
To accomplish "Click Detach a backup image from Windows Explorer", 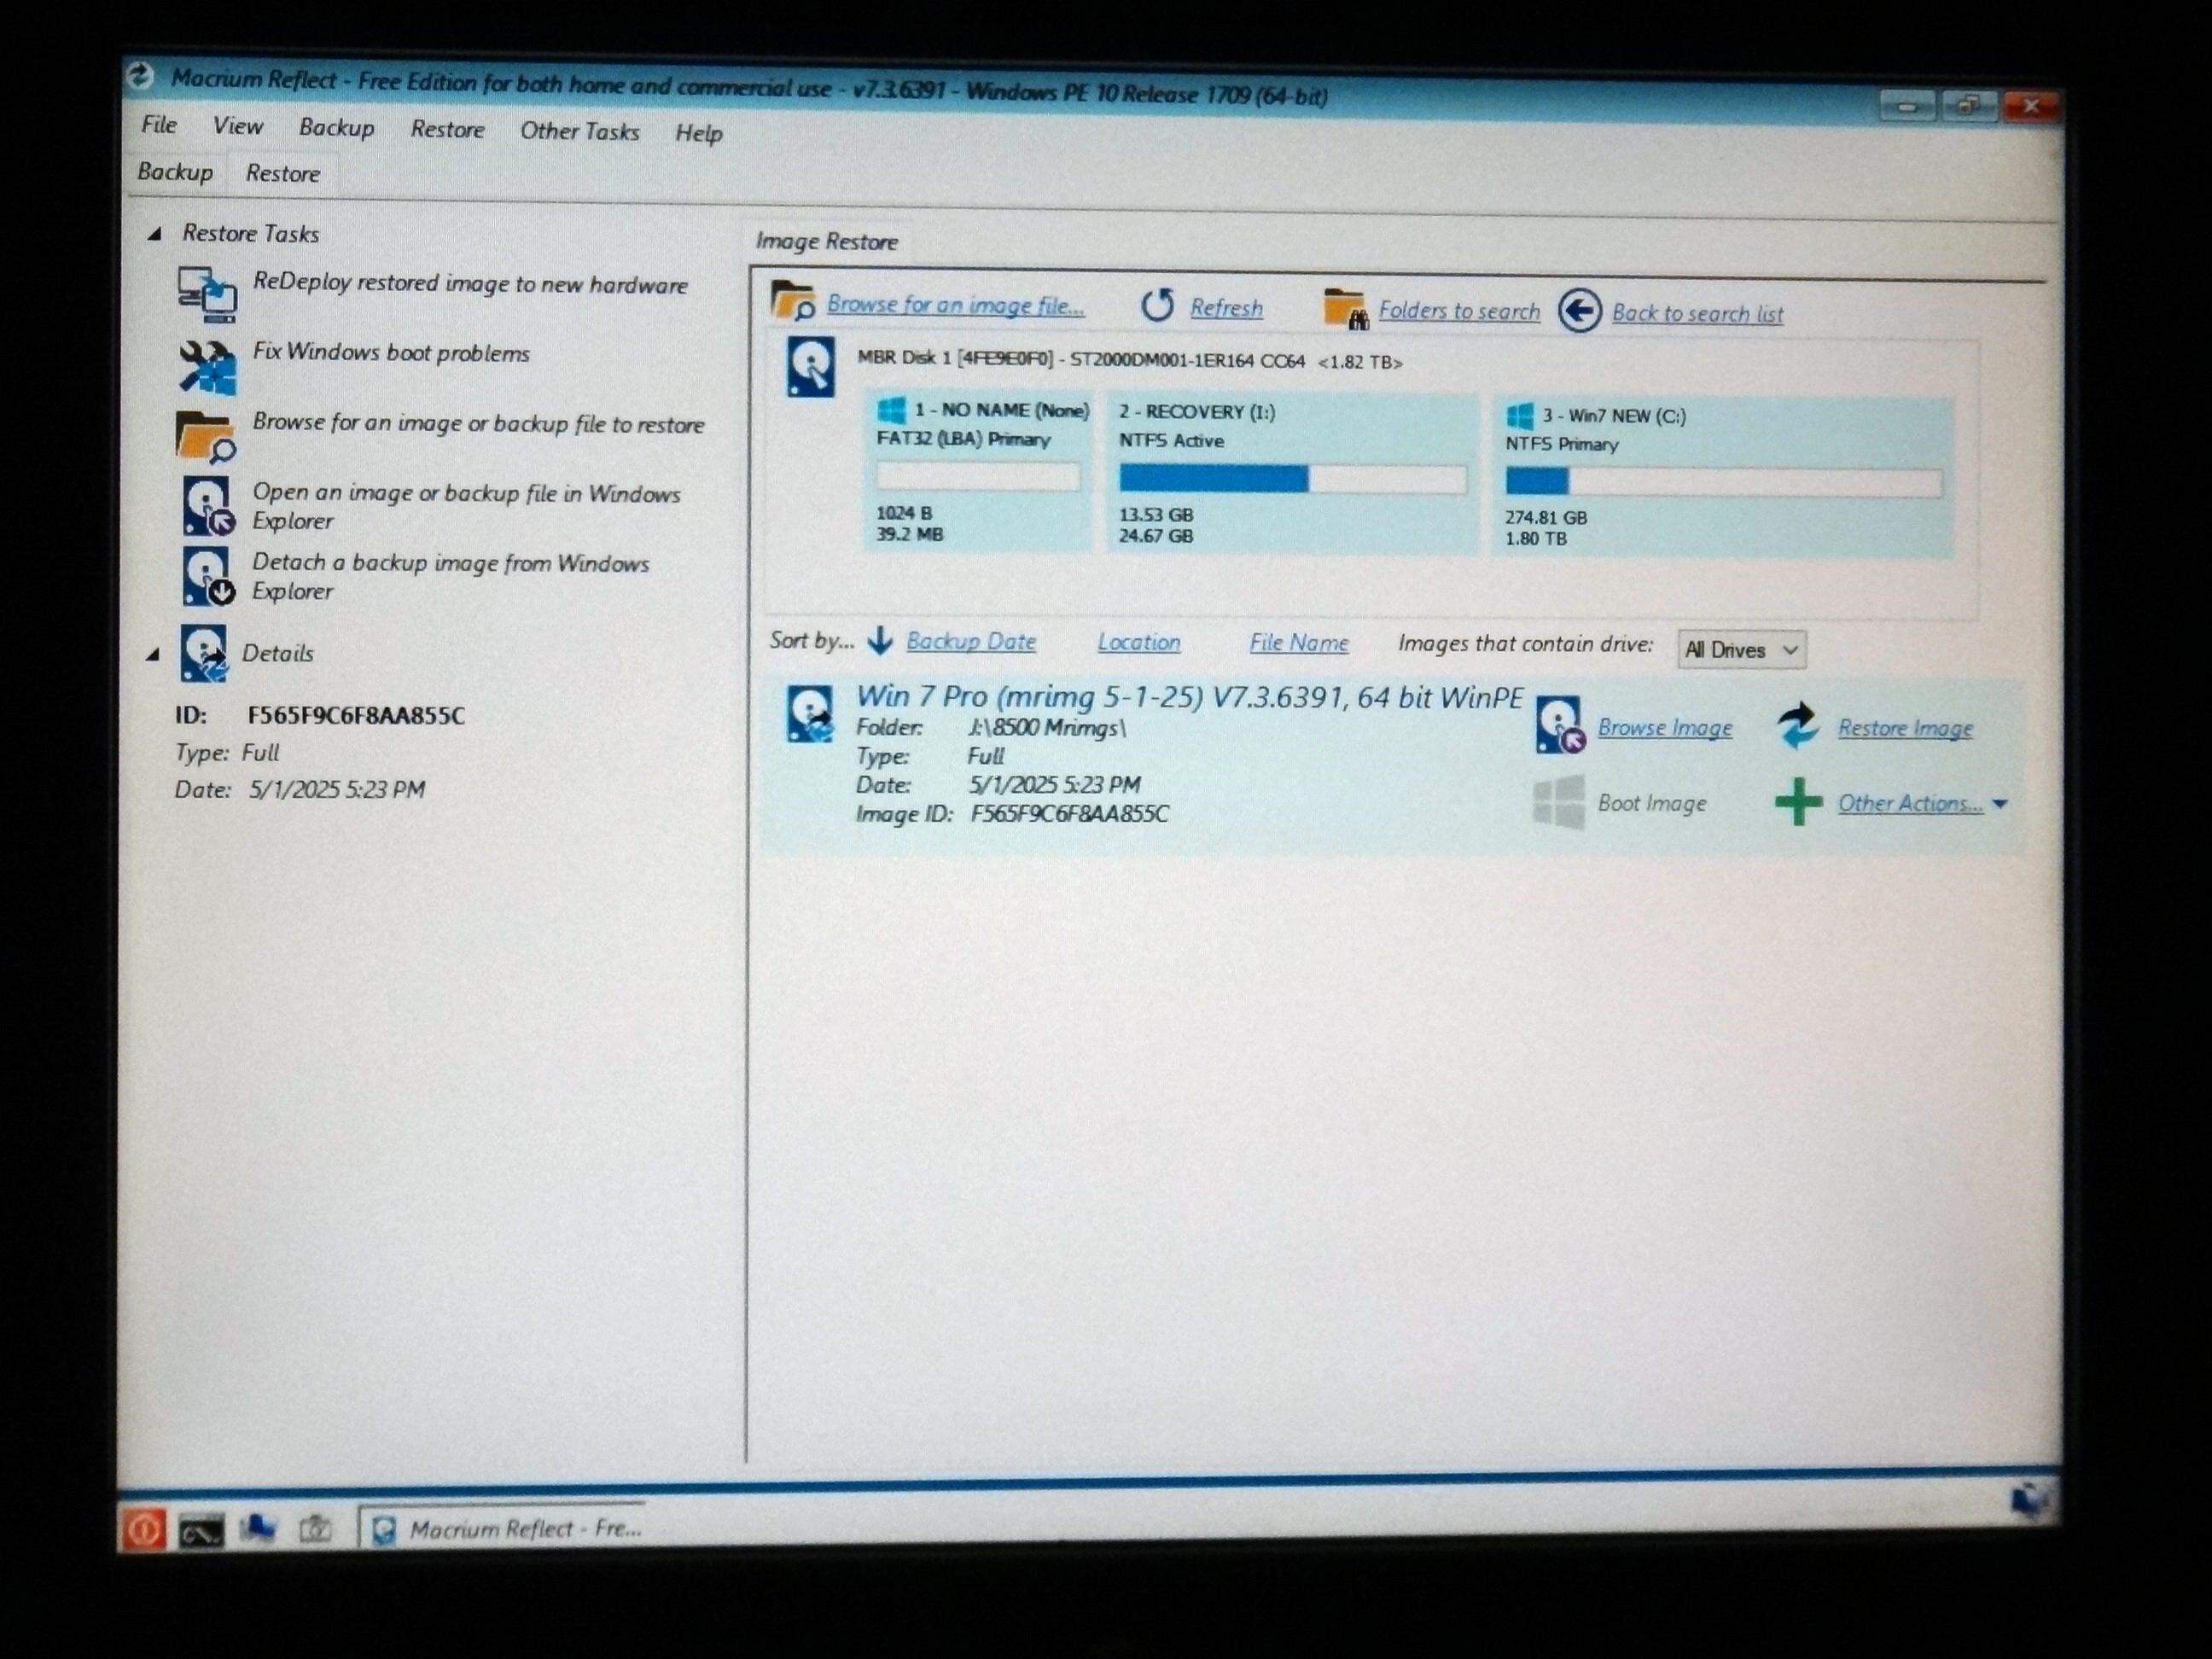I will 450,577.
